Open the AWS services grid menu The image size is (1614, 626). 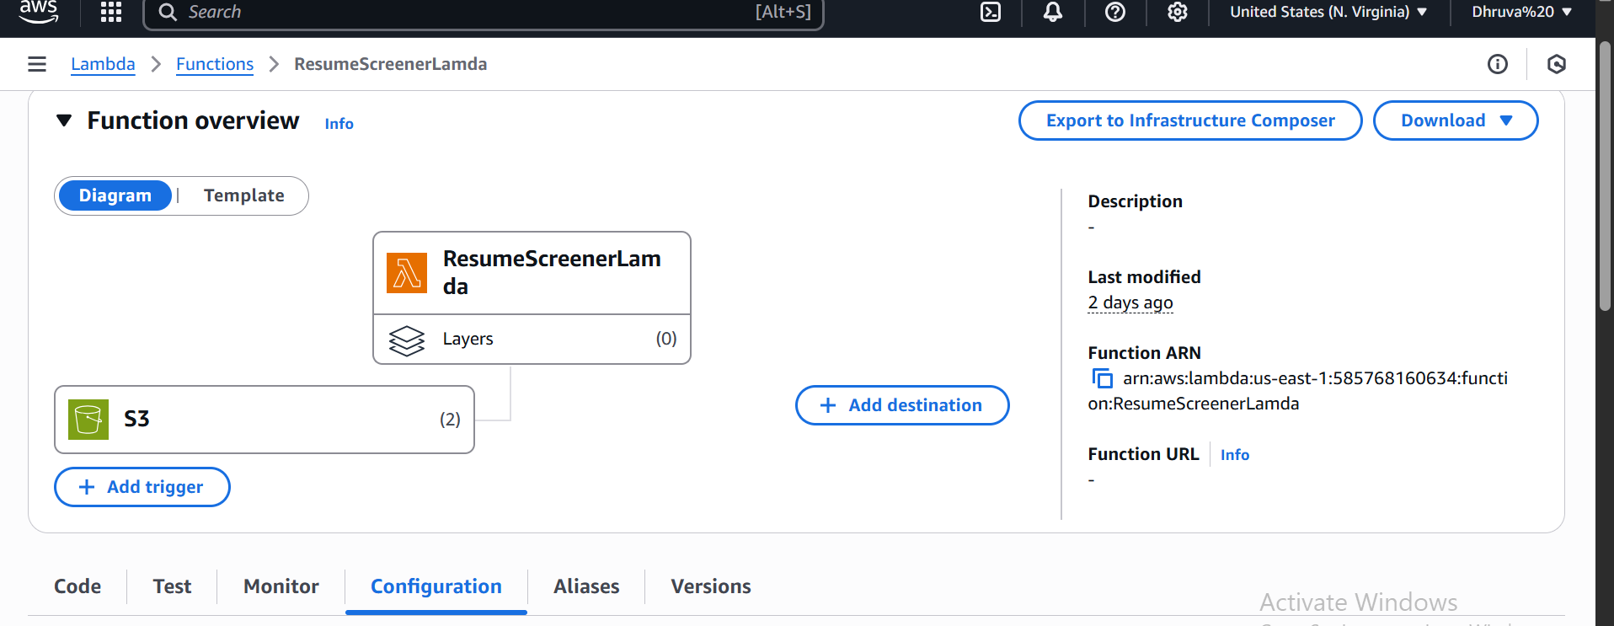(x=111, y=12)
